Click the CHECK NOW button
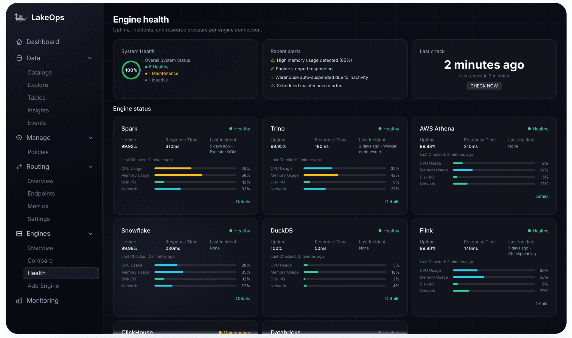 pos(484,86)
